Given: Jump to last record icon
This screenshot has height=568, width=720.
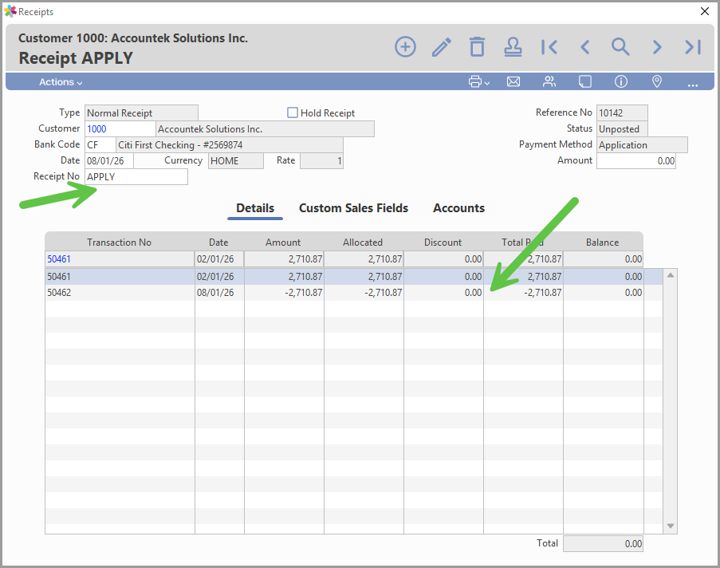Looking at the screenshot, I should 692,47.
